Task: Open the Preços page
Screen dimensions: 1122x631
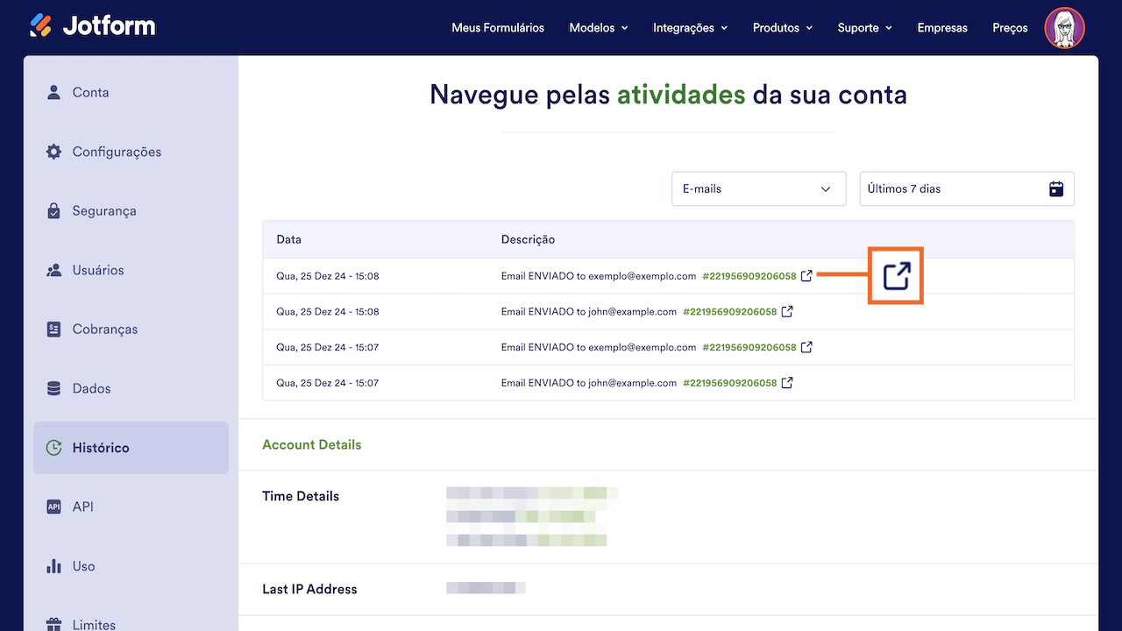Action: (1009, 27)
